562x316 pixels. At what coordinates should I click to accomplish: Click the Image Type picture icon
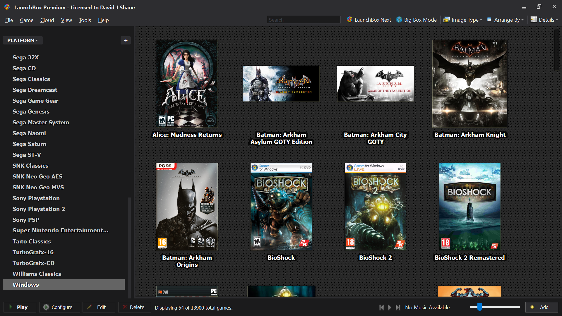(x=446, y=20)
